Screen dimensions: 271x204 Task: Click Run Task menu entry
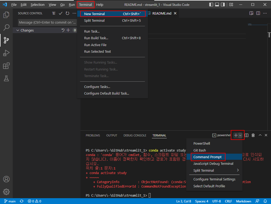coord(112,31)
